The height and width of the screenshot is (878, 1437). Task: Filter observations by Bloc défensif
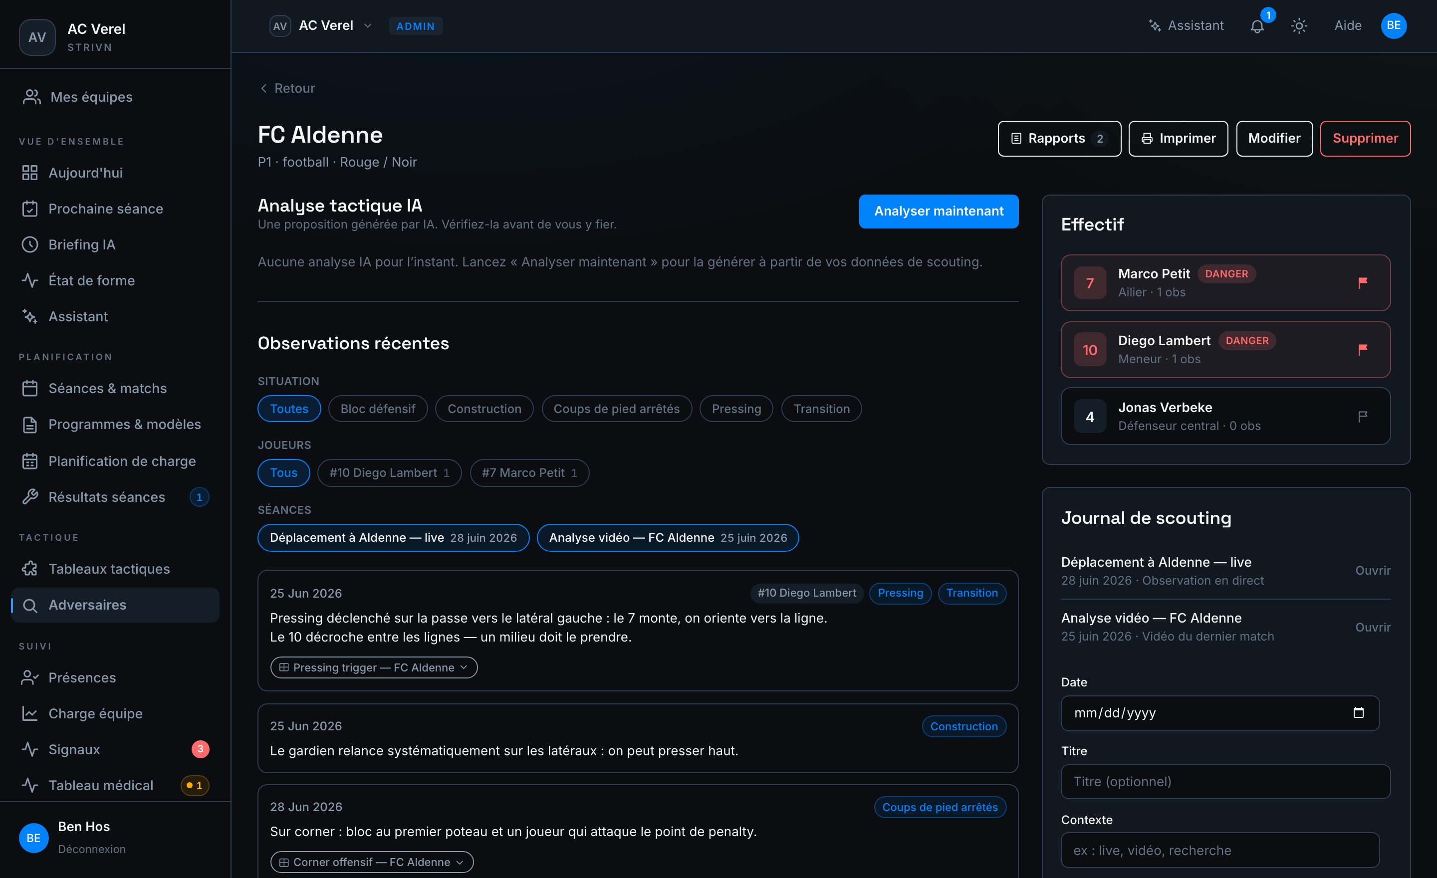[x=378, y=409]
